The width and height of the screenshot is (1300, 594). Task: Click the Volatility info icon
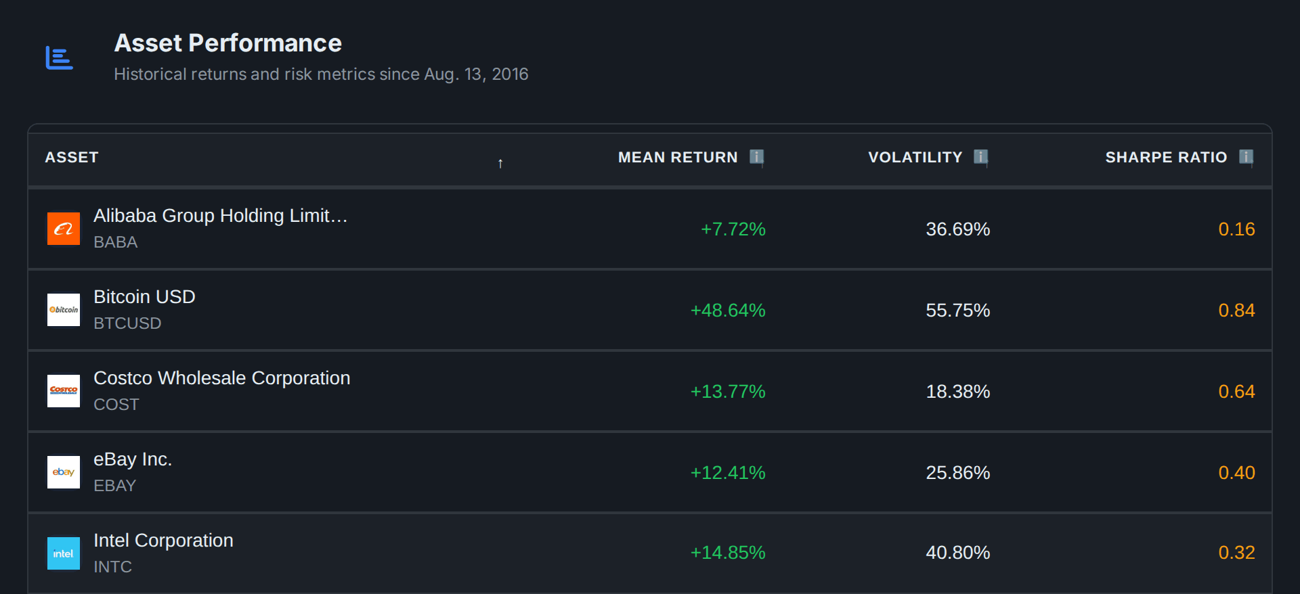click(981, 158)
